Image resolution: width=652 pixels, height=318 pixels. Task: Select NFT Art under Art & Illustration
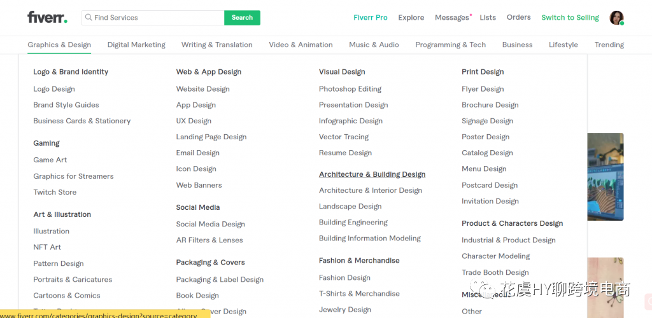pyautogui.click(x=47, y=247)
